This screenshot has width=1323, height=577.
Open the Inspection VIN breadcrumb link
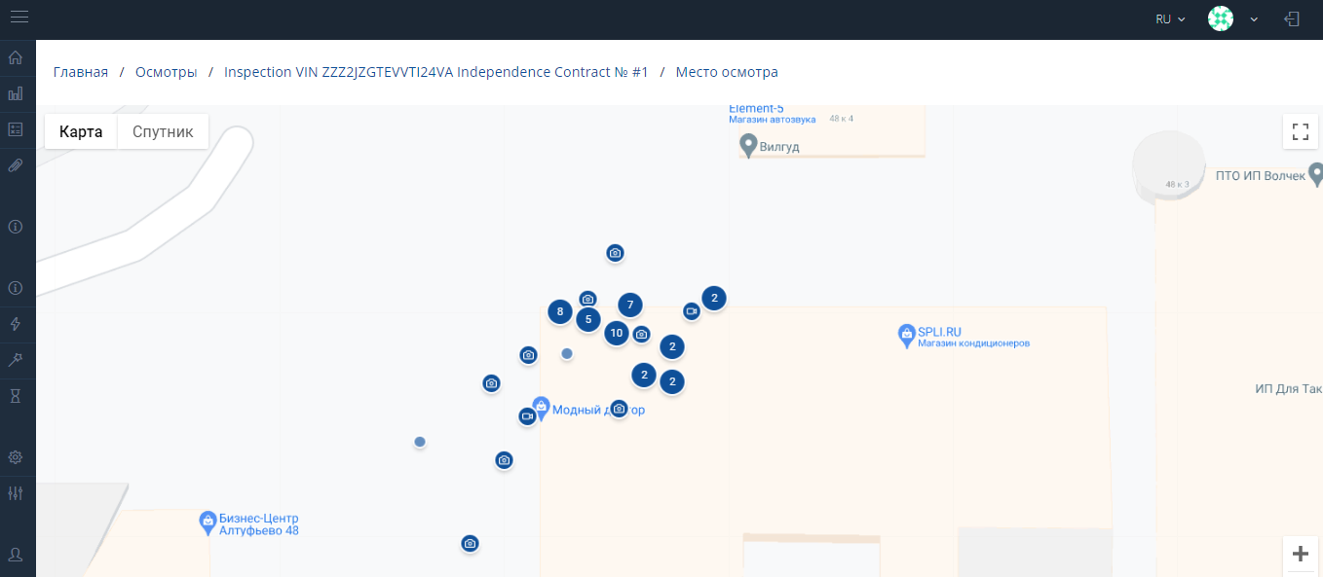pyautogui.click(x=435, y=72)
